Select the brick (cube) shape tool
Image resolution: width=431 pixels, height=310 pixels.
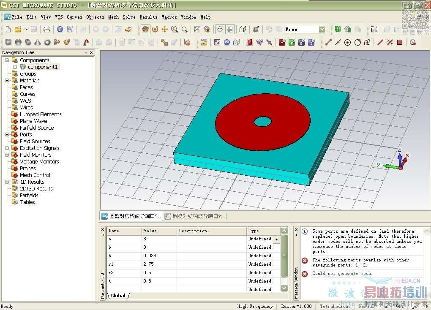tap(8, 42)
